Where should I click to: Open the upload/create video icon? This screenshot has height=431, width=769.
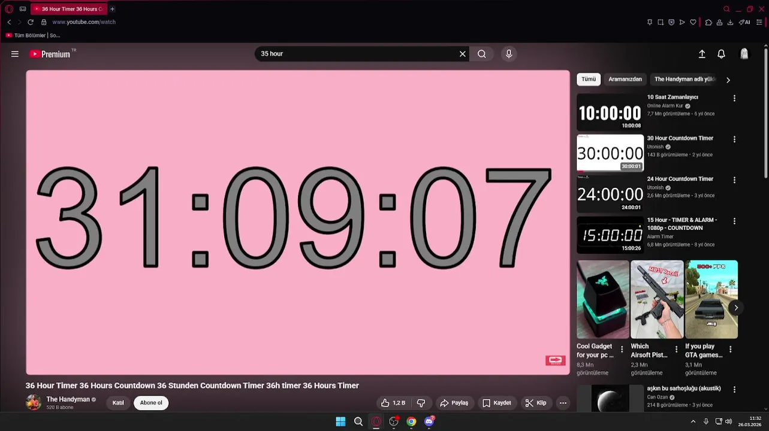click(702, 54)
